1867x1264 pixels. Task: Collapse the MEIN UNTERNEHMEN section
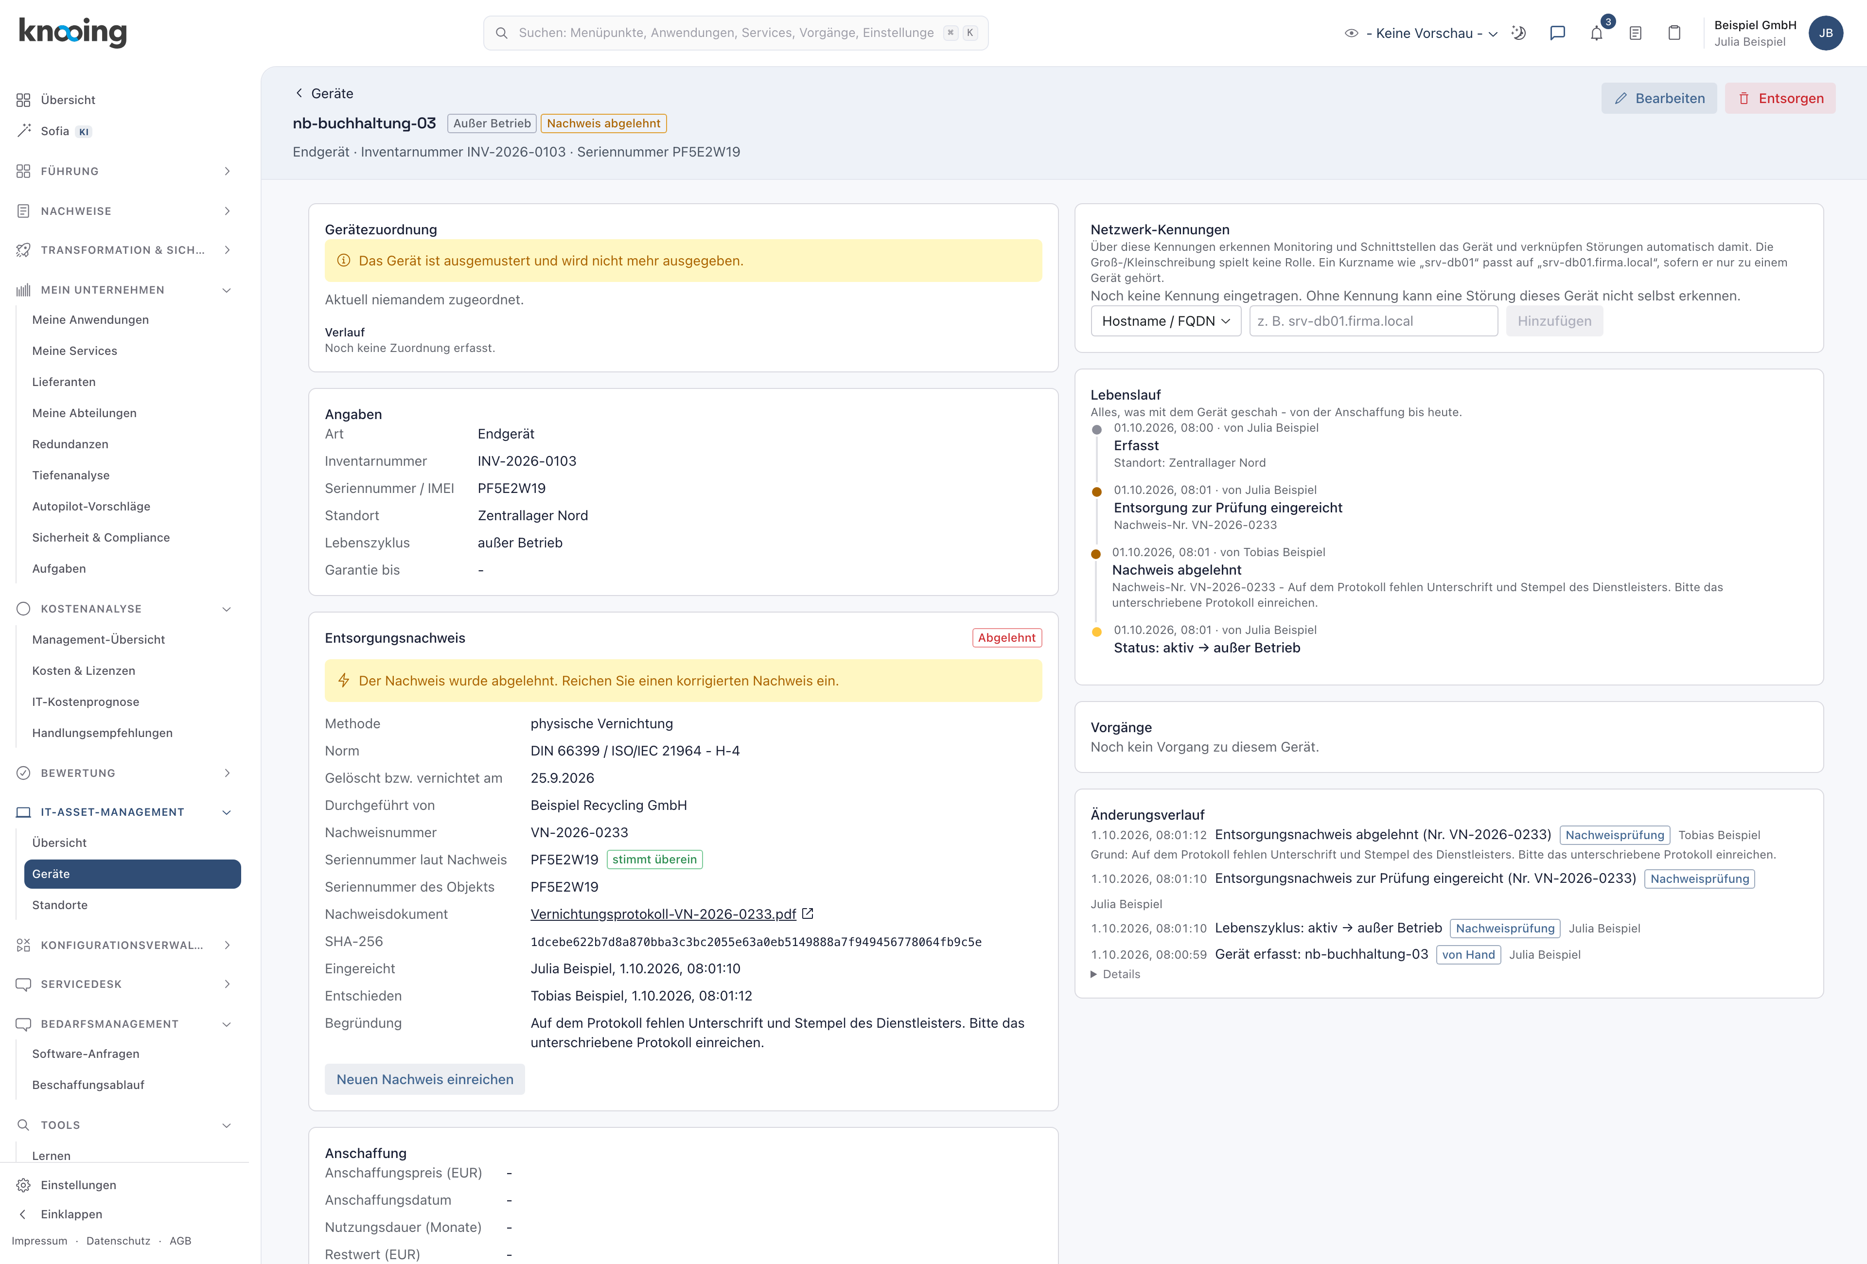(124, 290)
